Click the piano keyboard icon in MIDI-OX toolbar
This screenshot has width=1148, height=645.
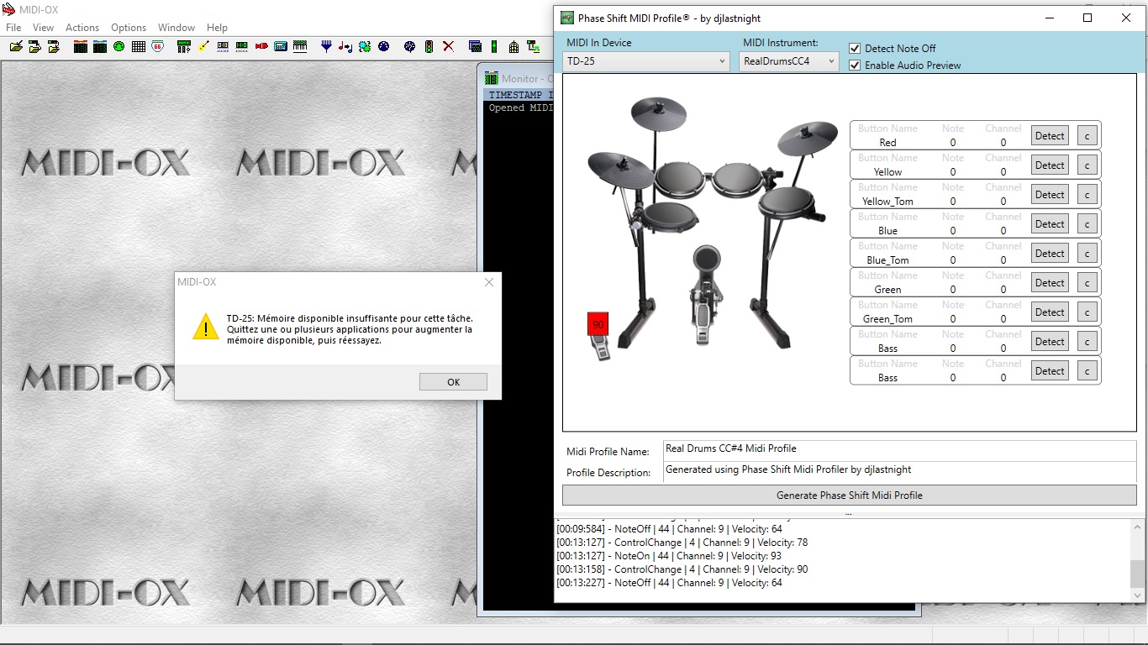pos(300,47)
